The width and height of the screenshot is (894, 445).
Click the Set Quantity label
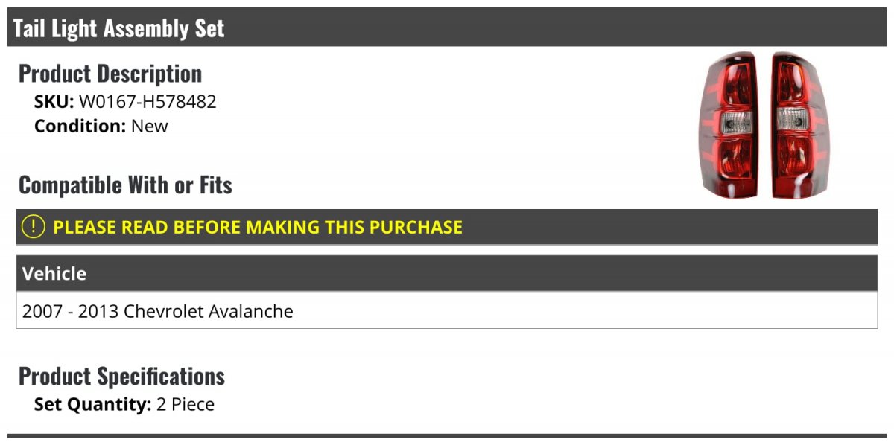(93, 405)
